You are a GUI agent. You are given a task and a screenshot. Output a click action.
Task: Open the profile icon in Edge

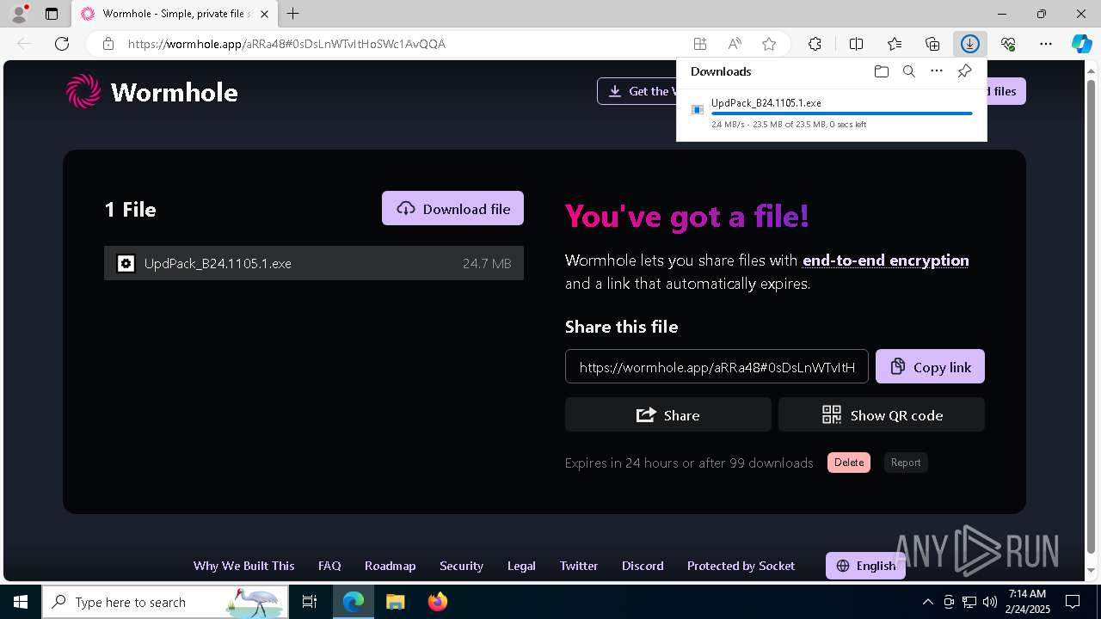point(19,14)
